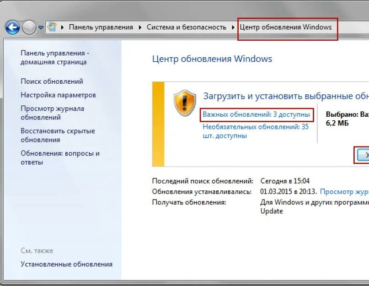Expand arrow before Центр обновления Windows breadcrumb
369x286 pixels.
[x=233, y=27]
